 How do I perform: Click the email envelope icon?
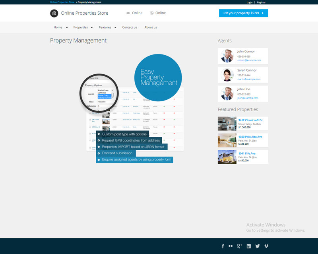pos(128,13)
